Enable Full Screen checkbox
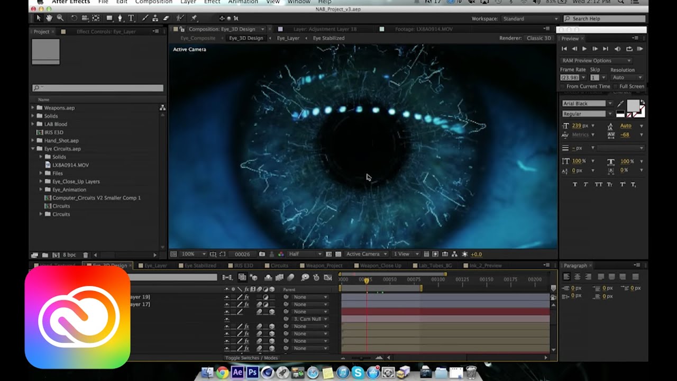The image size is (677, 381). click(x=616, y=86)
